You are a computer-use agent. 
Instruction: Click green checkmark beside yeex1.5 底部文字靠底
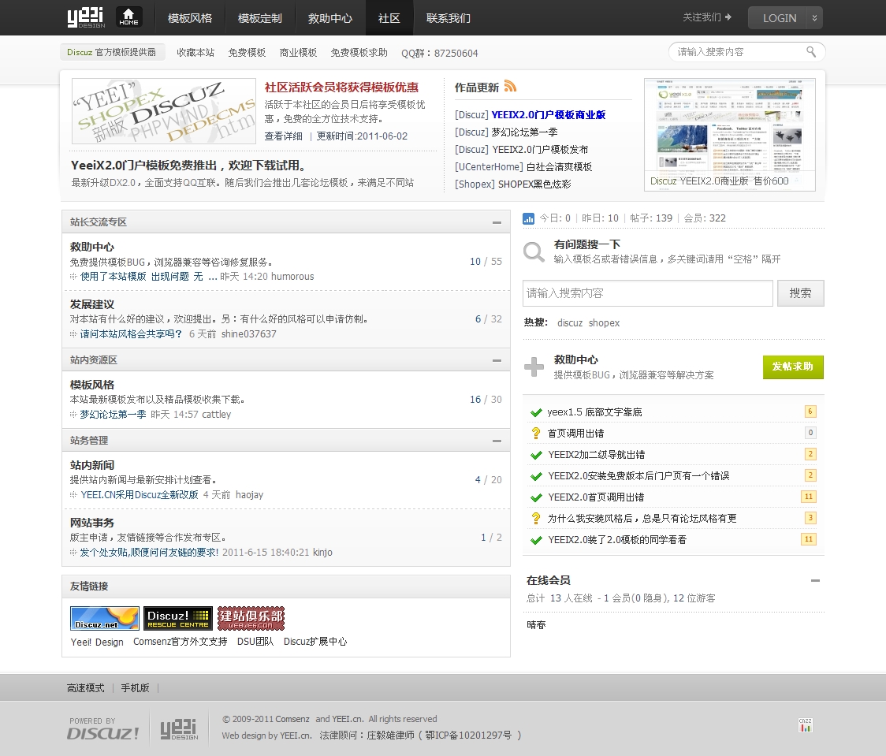(536, 412)
